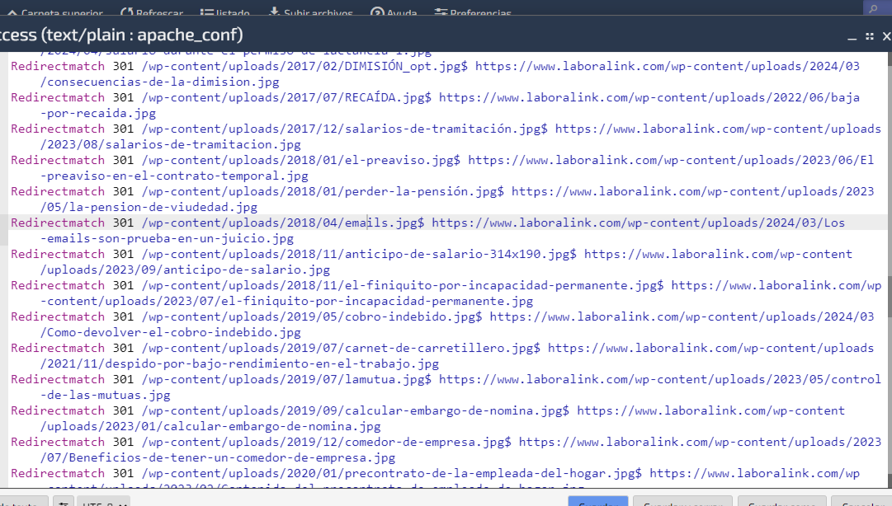Click the 301 code on the comedor-de-empresa line

[123, 441]
